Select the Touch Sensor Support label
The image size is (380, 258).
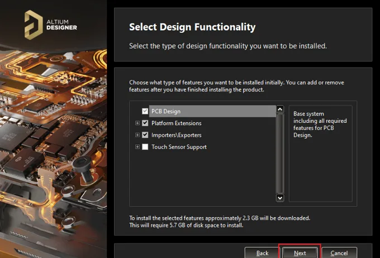coord(179,147)
